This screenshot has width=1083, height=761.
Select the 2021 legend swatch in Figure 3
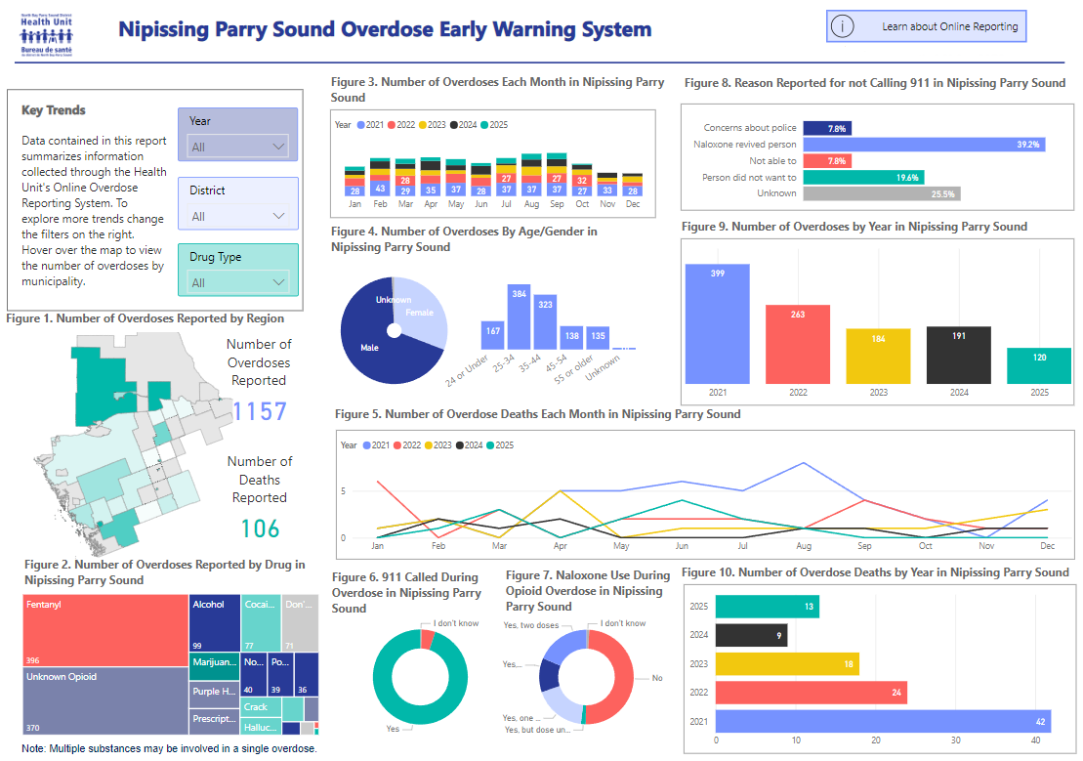[361, 124]
